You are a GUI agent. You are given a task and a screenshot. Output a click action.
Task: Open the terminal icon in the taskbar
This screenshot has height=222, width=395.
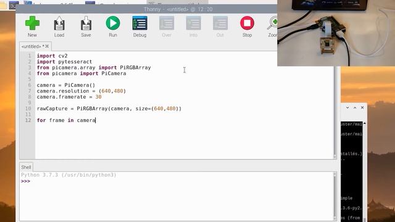(x=14, y=5)
